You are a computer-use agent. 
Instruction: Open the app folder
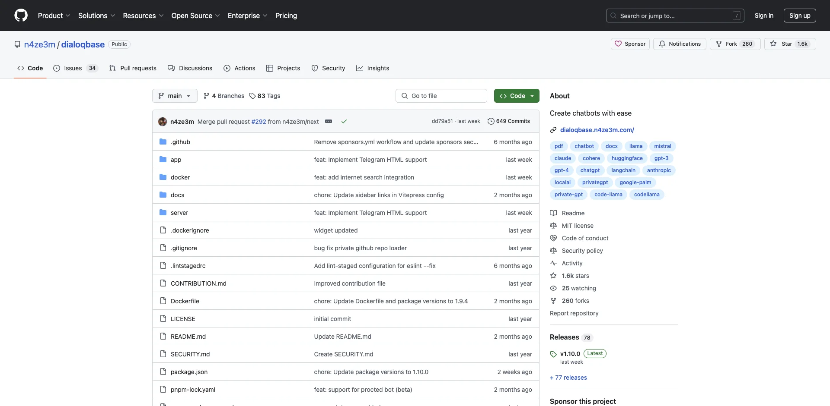[x=176, y=160]
